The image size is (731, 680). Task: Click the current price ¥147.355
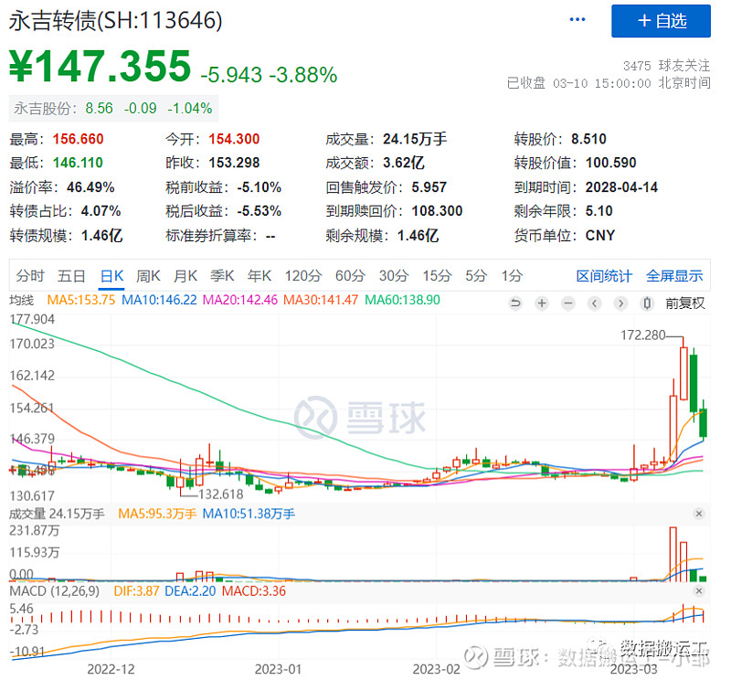coord(101,67)
